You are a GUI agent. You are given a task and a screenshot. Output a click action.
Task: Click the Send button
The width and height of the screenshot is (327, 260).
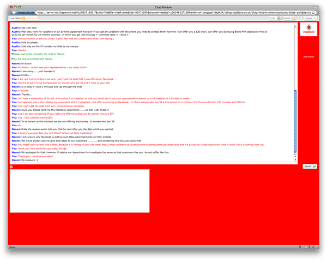click(310, 167)
